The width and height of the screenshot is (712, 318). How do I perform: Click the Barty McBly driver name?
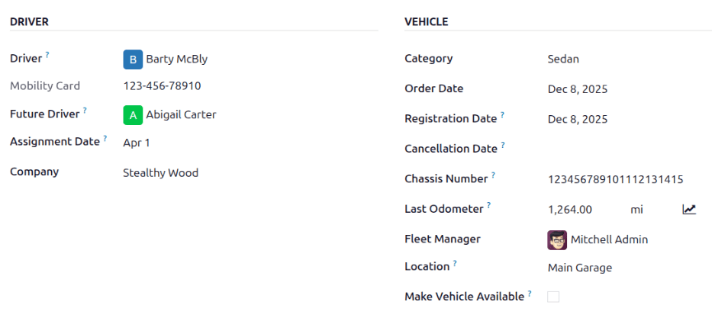click(176, 59)
